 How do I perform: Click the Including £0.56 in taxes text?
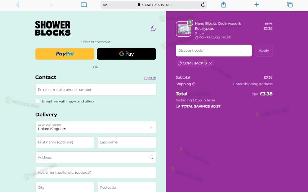tap(196, 100)
